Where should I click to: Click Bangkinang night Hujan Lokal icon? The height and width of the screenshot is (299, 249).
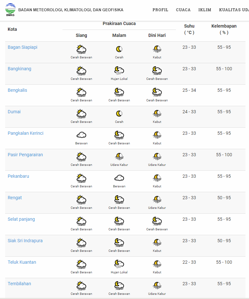(x=119, y=71)
